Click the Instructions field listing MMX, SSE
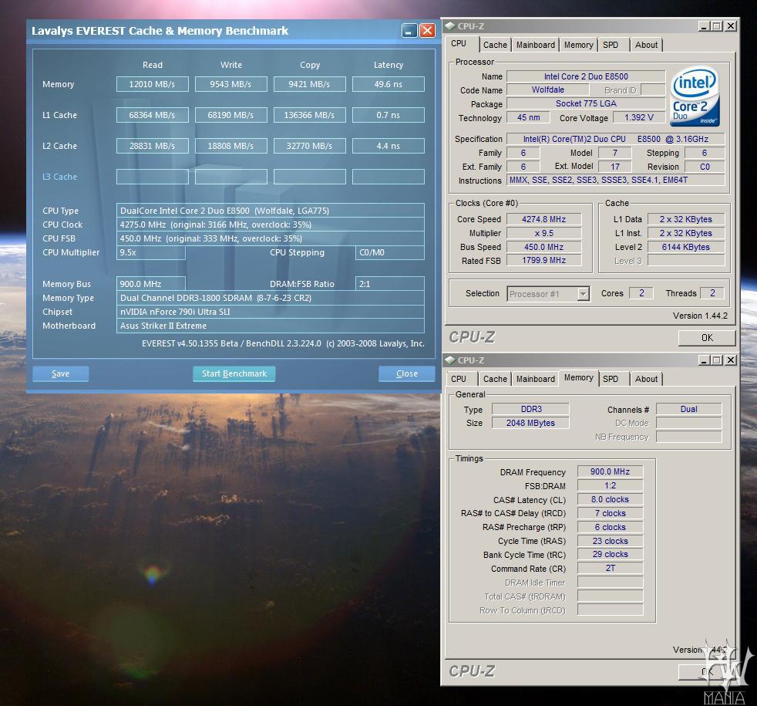The image size is (757, 706). click(616, 181)
